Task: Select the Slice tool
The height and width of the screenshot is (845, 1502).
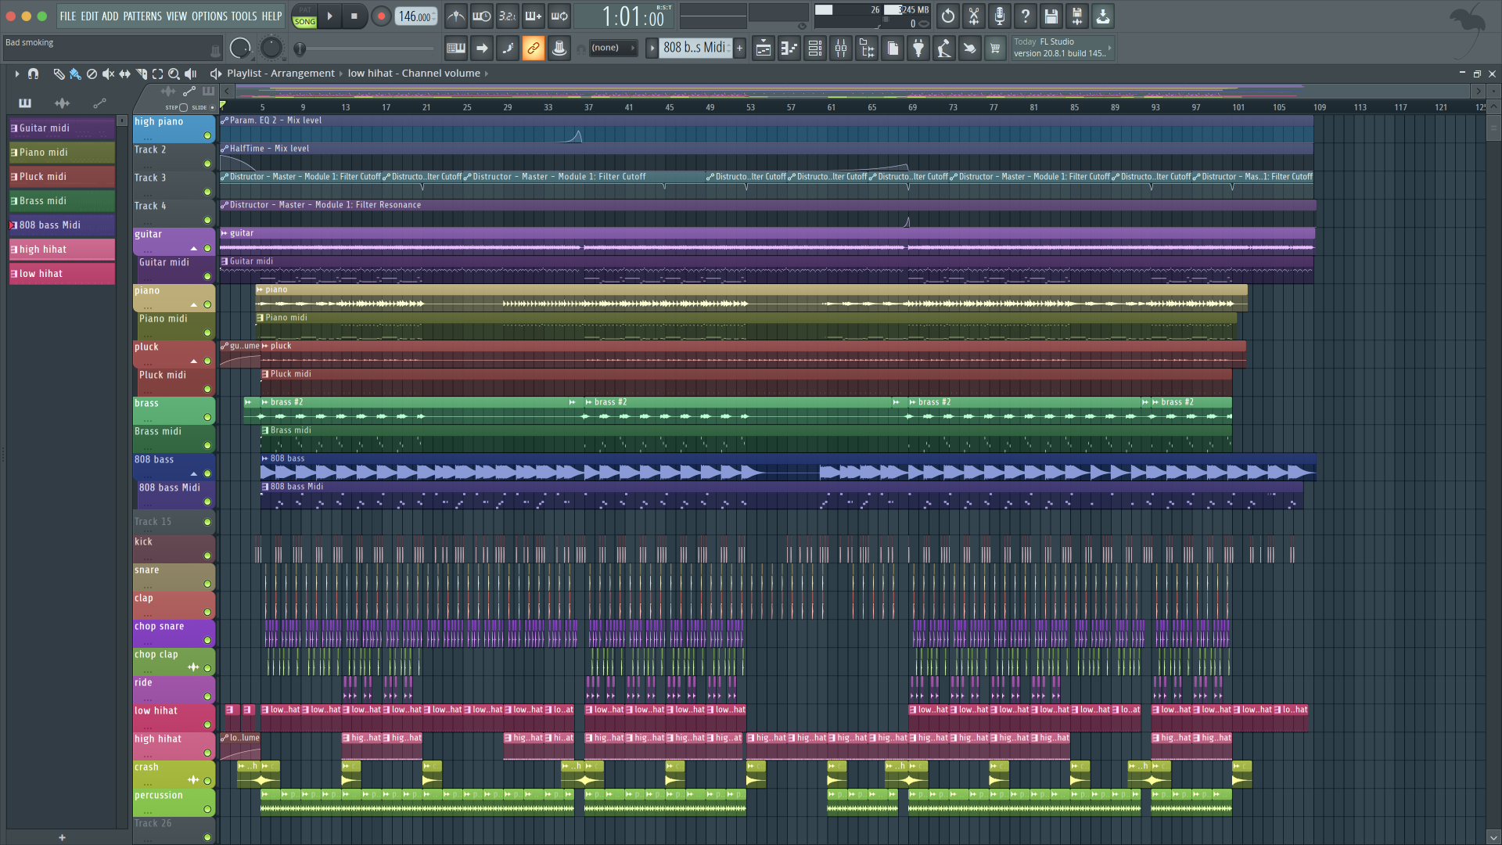Action: (141, 74)
